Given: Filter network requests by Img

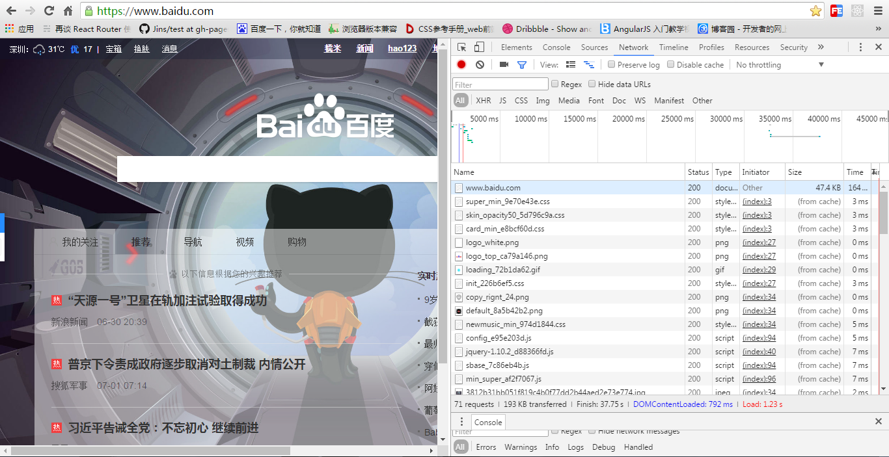Looking at the screenshot, I should point(543,101).
